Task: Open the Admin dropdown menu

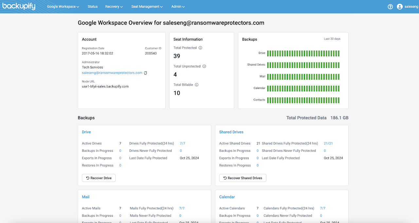Action: coord(178,7)
